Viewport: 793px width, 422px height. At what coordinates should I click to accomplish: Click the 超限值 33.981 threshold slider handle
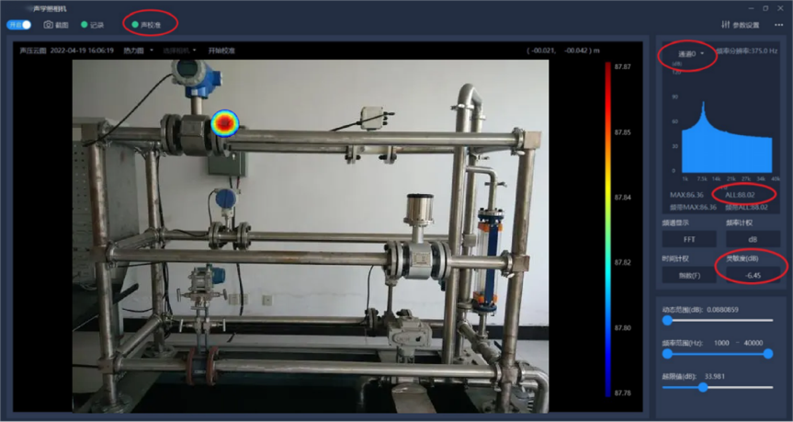[x=703, y=388]
